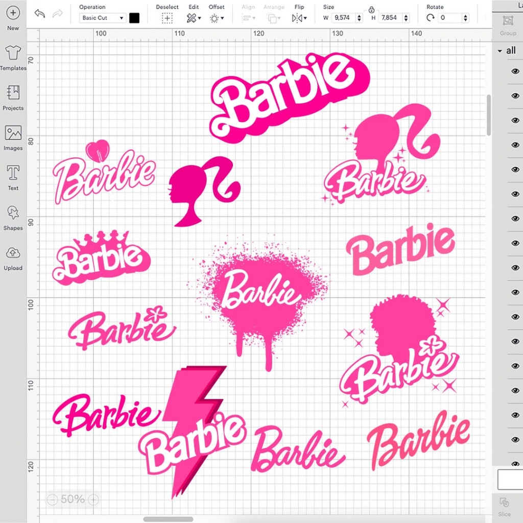Open the Images library
The image size is (523, 523).
click(13, 138)
